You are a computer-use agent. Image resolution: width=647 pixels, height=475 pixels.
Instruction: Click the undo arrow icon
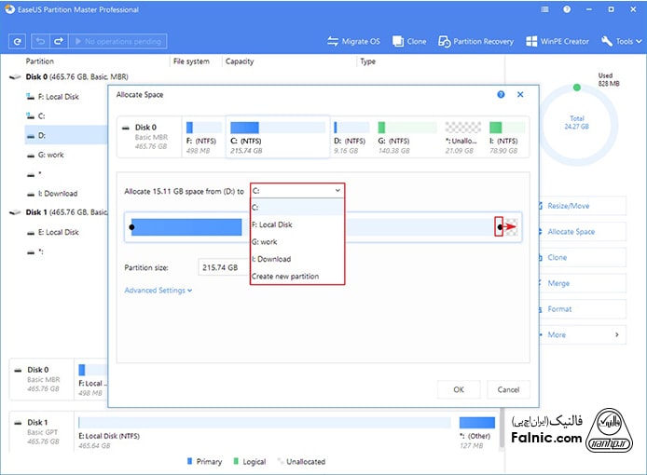[40, 41]
